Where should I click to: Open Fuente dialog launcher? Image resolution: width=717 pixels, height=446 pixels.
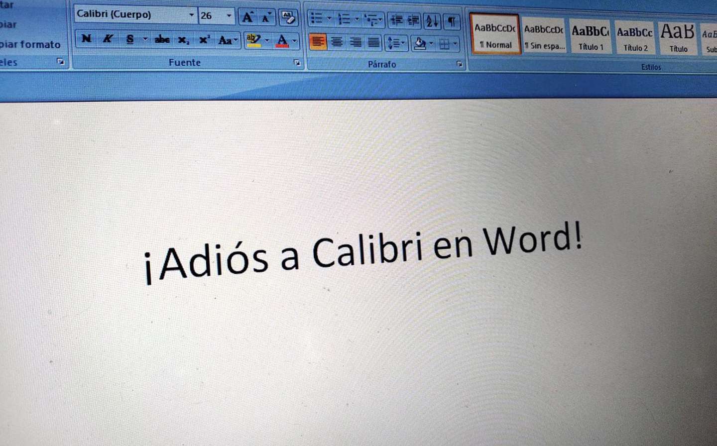point(297,63)
